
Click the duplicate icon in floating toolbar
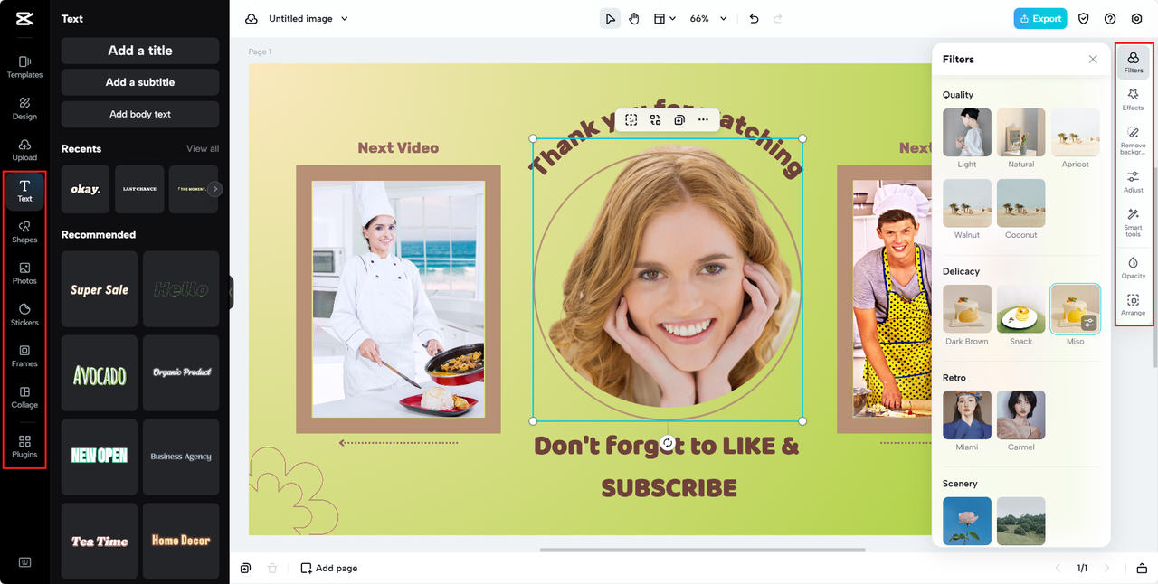point(679,119)
